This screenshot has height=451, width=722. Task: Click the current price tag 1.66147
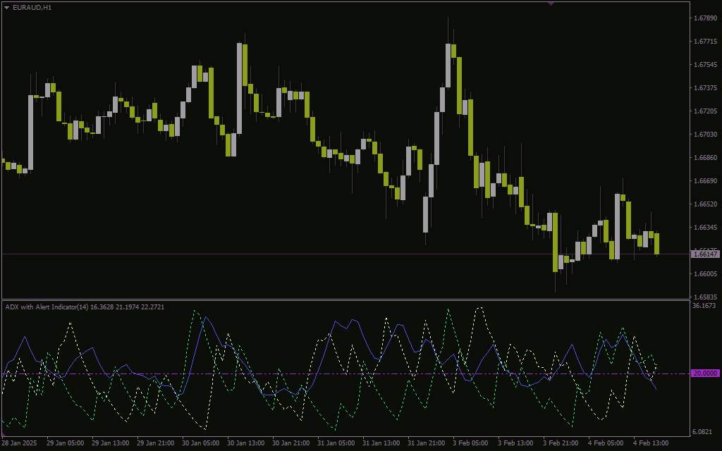(x=706, y=254)
